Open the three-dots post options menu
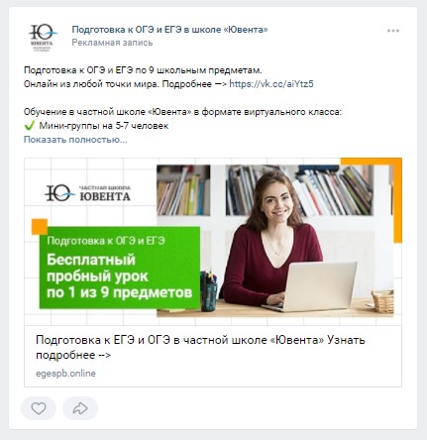Viewport: 427px width, 440px height. click(393, 31)
